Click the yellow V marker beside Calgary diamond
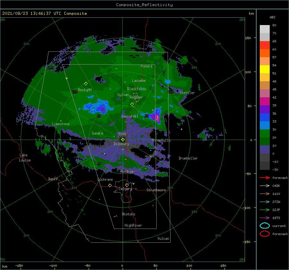The image size is (289, 270). pos(134,184)
